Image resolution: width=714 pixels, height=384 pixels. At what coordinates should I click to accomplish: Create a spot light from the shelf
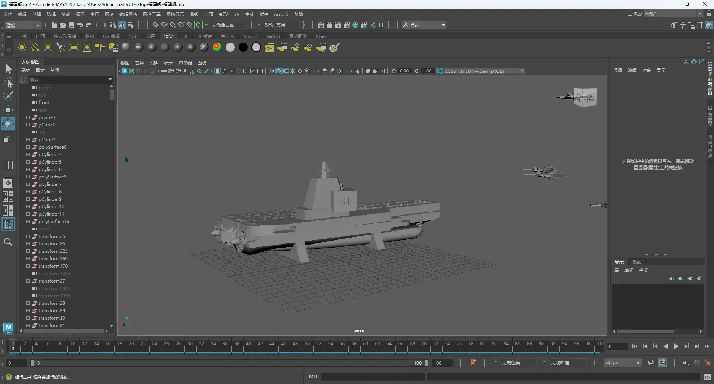coord(61,48)
